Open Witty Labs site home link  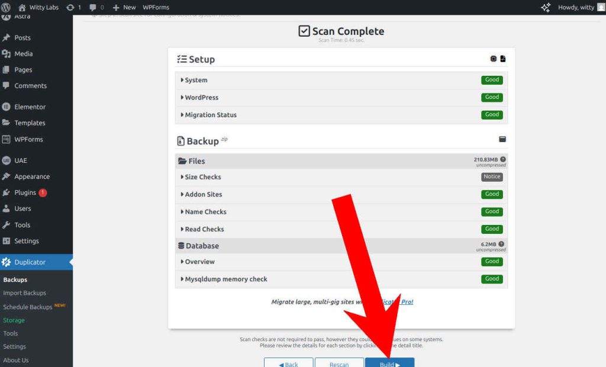(x=38, y=7)
